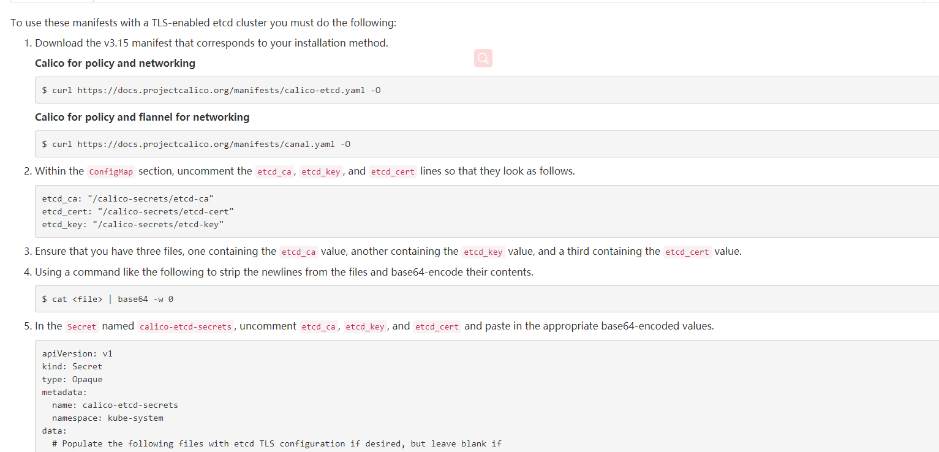Click the 'namespace: kube-system' YAML line

point(108,418)
